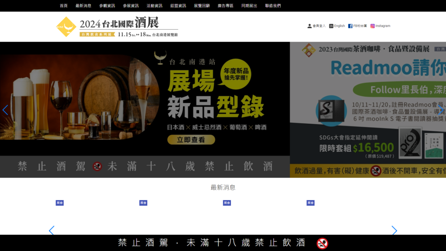
Task: Open the 結盟資訊 menu item
Action: click(178, 6)
